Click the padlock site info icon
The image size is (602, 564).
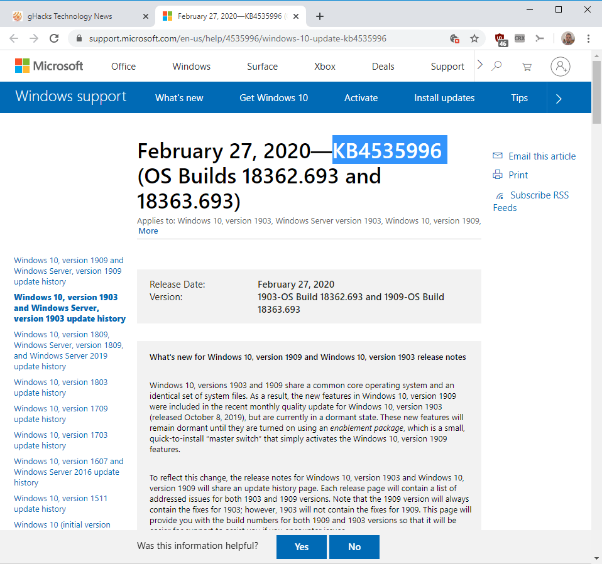point(79,38)
